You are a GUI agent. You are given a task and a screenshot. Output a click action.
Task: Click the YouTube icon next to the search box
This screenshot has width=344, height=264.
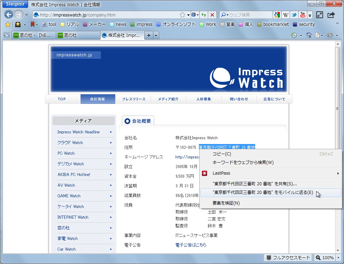tap(303, 14)
